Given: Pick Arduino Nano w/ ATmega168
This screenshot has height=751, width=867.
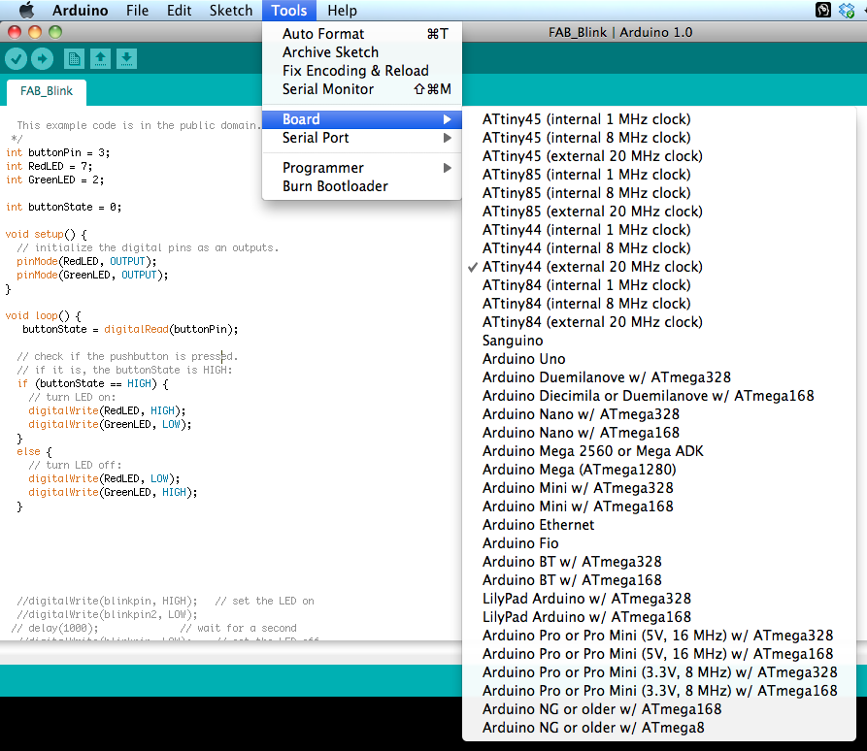Looking at the screenshot, I should coord(658,433).
